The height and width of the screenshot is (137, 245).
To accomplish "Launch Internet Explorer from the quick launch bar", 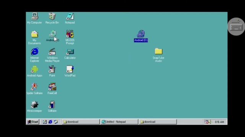I will tap(50, 122).
